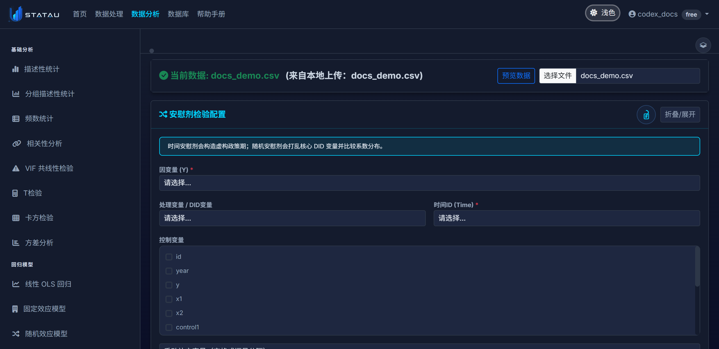Open 数据处理 nav item
Screen dimensions: 719x349
[109, 14]
